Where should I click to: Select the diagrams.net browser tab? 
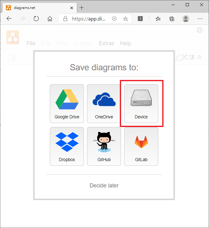click(x=40, y=8)
